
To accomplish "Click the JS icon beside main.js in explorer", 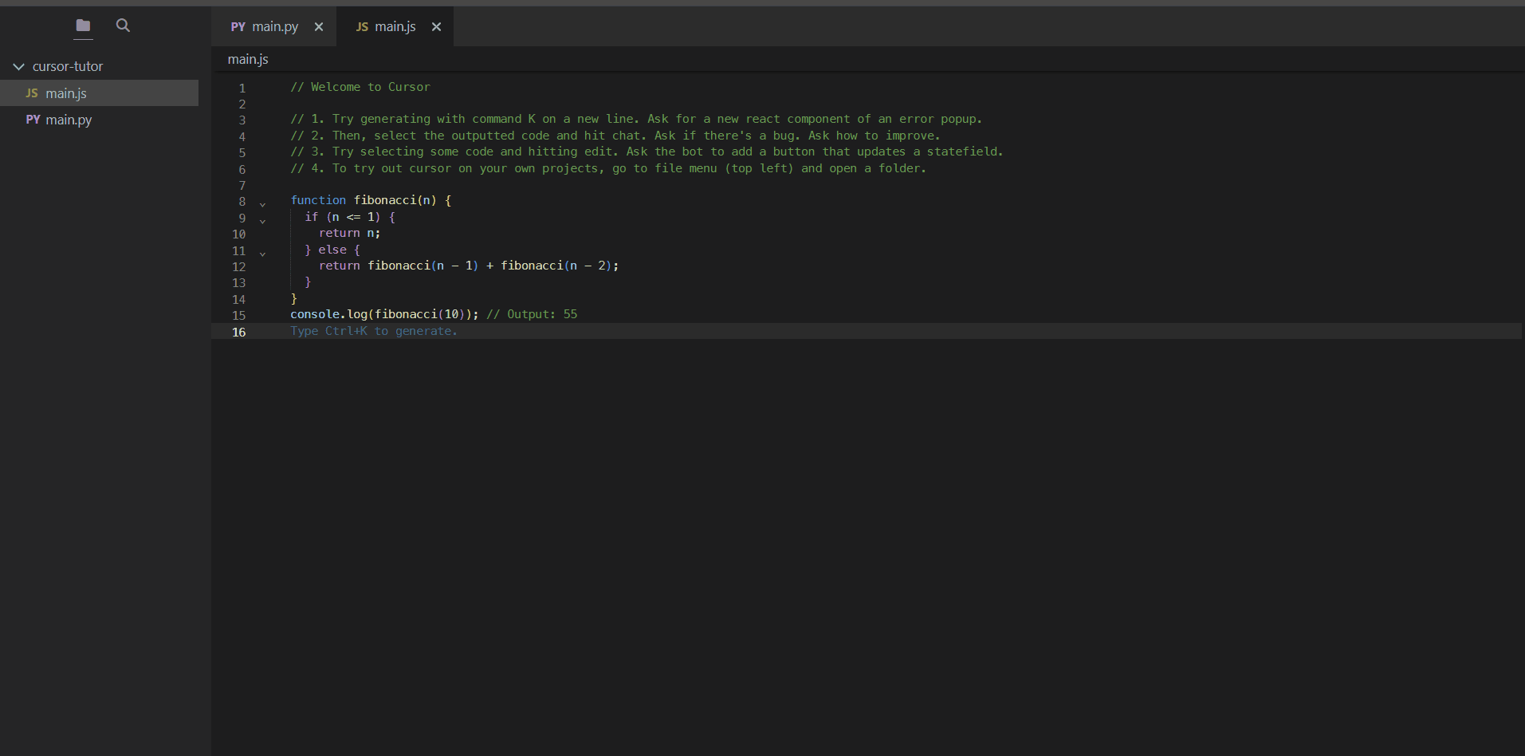I will tap(31, 93).
